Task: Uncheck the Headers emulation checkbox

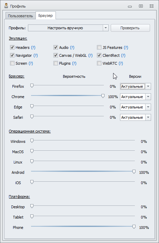Action: click(12, 47)
